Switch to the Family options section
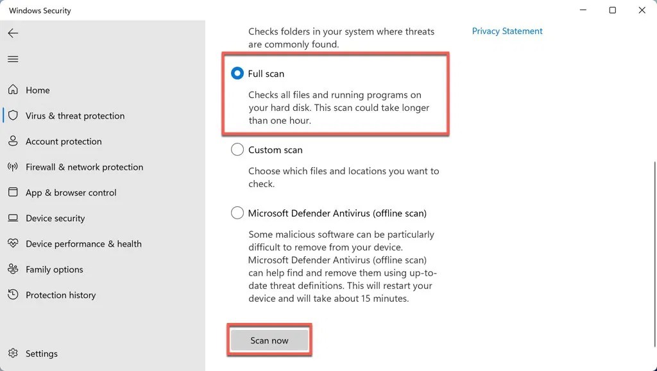This screenshot has width=657, height=371. [x=54, y=269]
